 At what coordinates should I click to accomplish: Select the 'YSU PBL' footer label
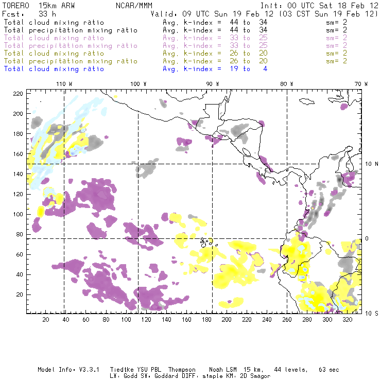pyautogui.click(x=149, y=370)
